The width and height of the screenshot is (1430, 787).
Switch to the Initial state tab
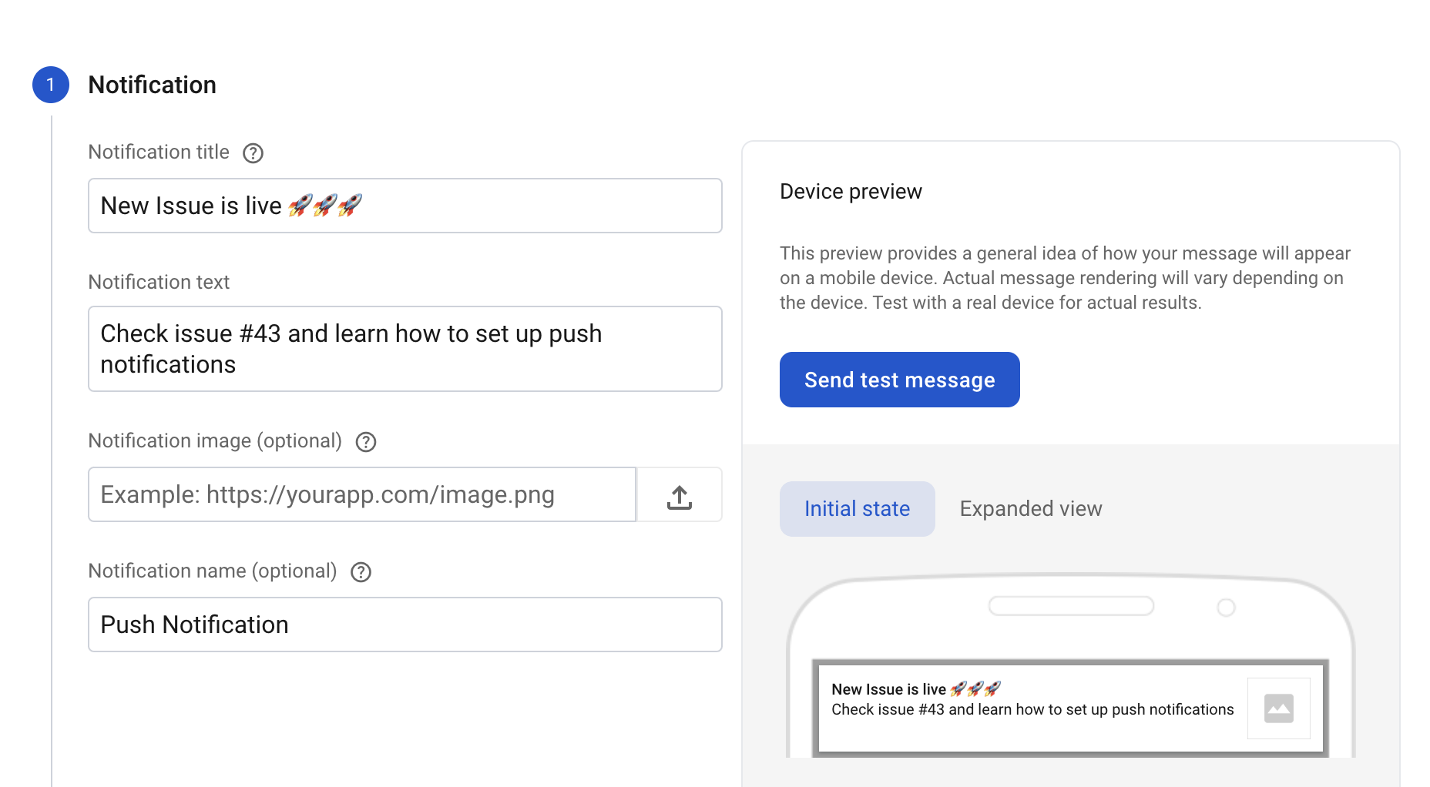[x=857, y=509]
